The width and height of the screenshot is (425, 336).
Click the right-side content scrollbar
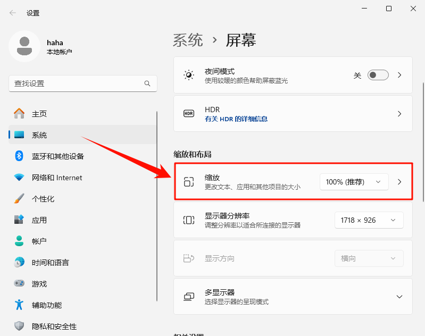click(423, 142)
